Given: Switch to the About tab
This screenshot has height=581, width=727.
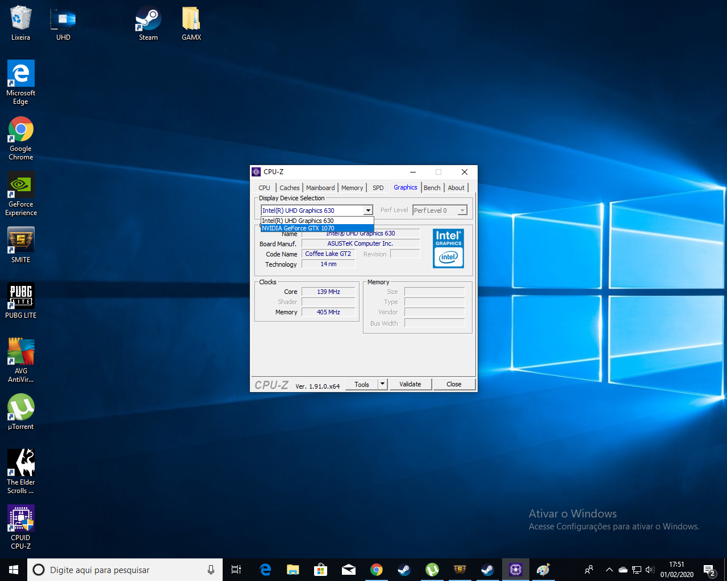Looking at the screenshot, I should (456, 188).
